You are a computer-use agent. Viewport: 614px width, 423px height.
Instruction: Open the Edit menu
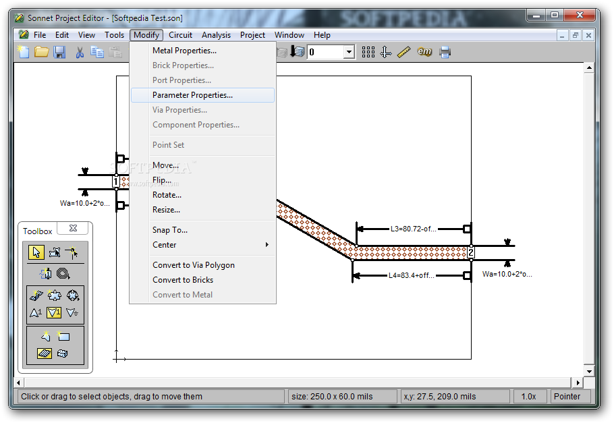coord(62,35)
